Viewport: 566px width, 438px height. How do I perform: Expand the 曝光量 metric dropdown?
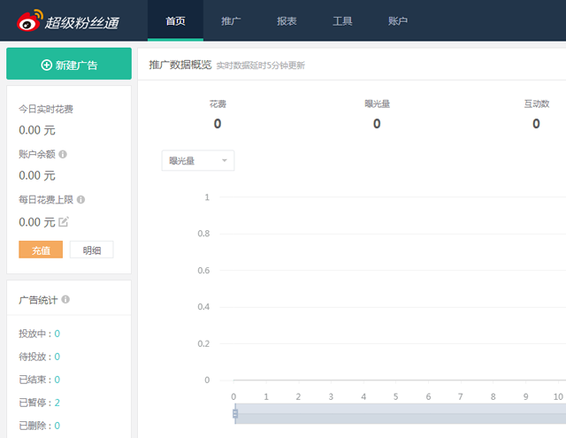pos(198,160)
